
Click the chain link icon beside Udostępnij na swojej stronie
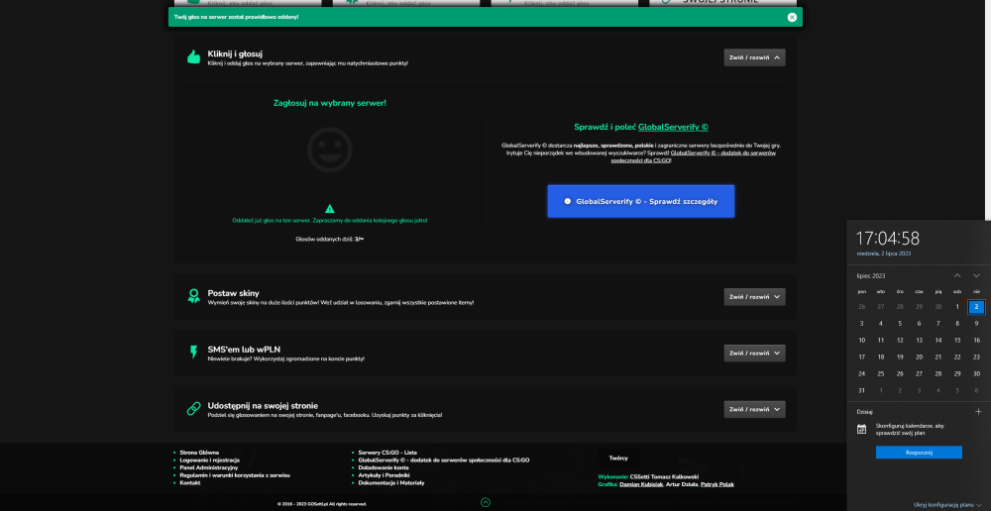(x=193, y=409)
